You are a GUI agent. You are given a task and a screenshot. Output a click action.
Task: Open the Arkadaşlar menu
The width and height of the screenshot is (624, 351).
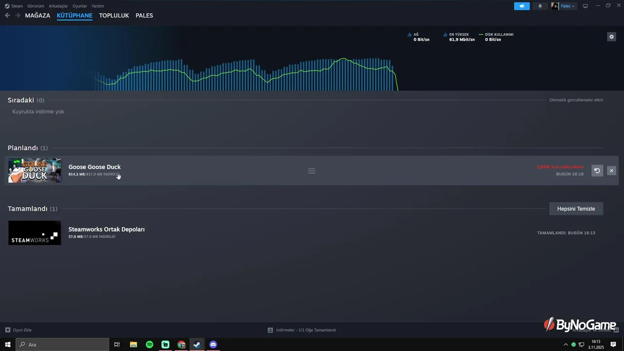point(58,6)
